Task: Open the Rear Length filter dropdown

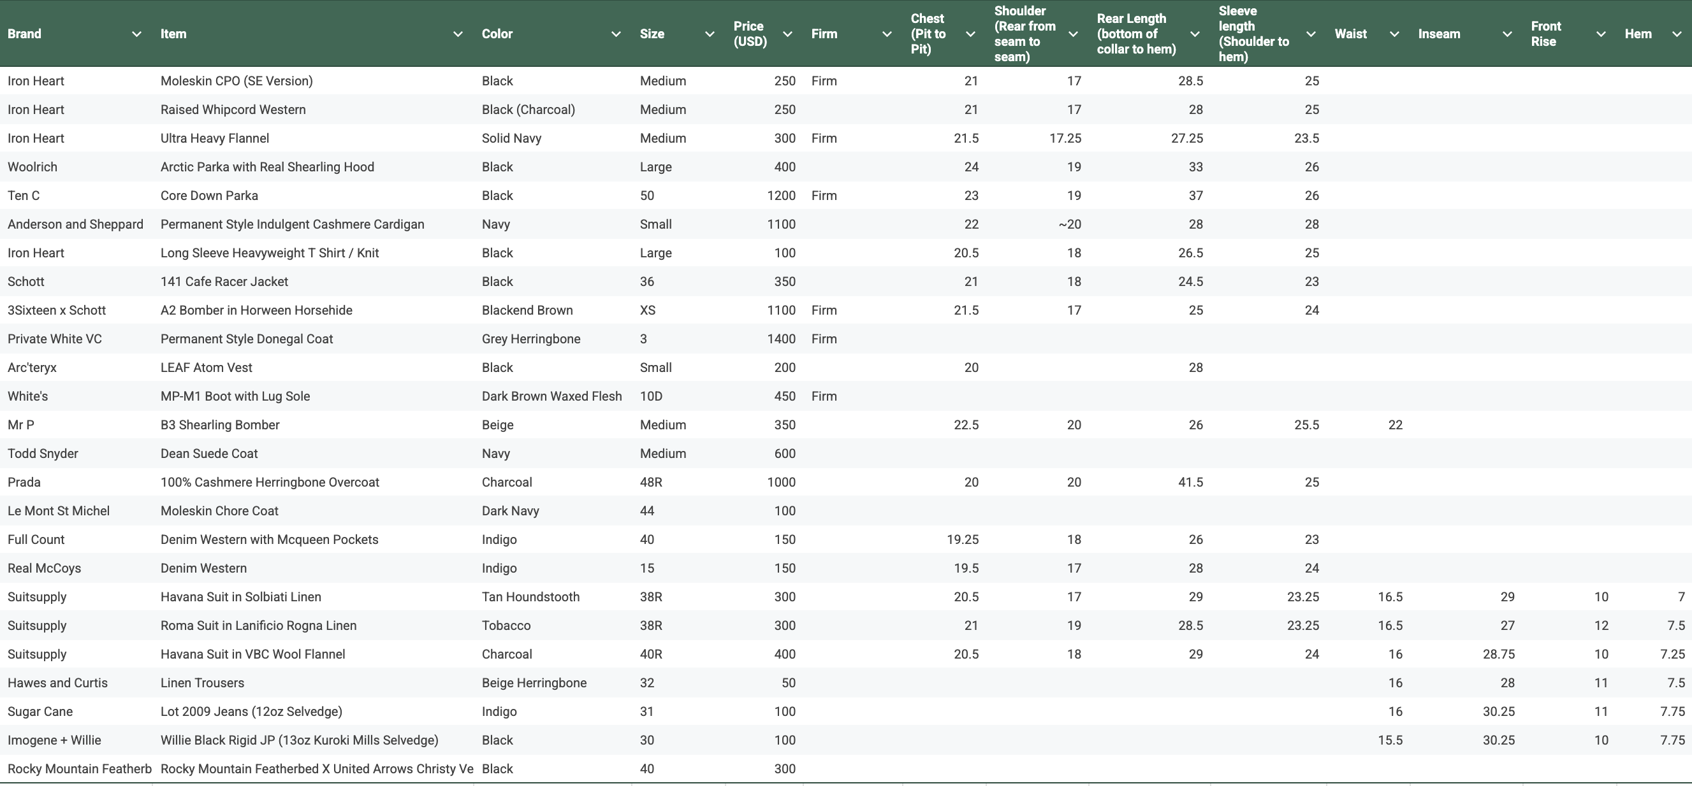Action: tap(1195, 34)
